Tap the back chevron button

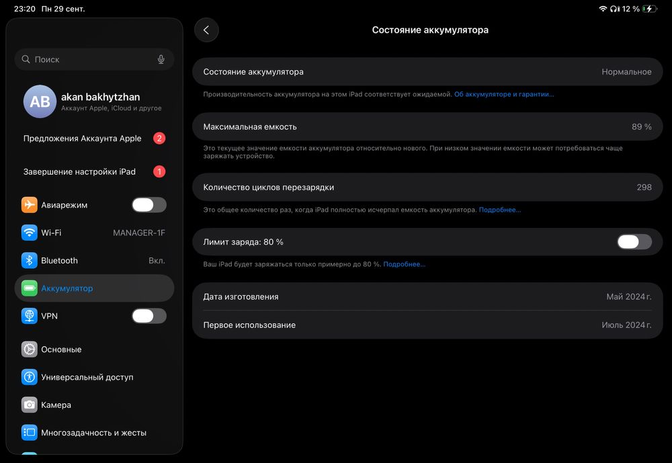pos(206,30)
